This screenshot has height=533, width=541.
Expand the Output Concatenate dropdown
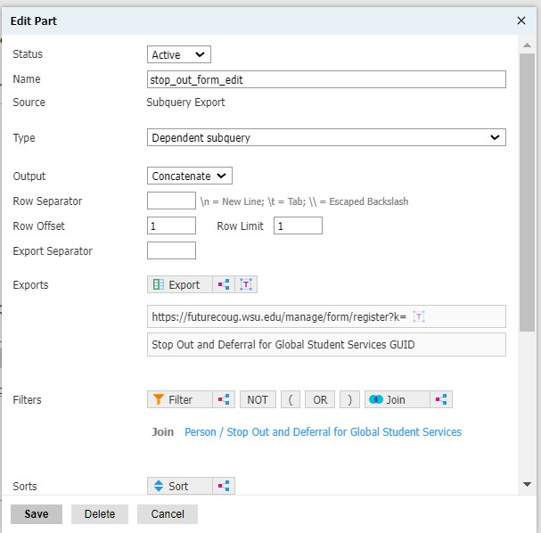(x=189, y=176)
